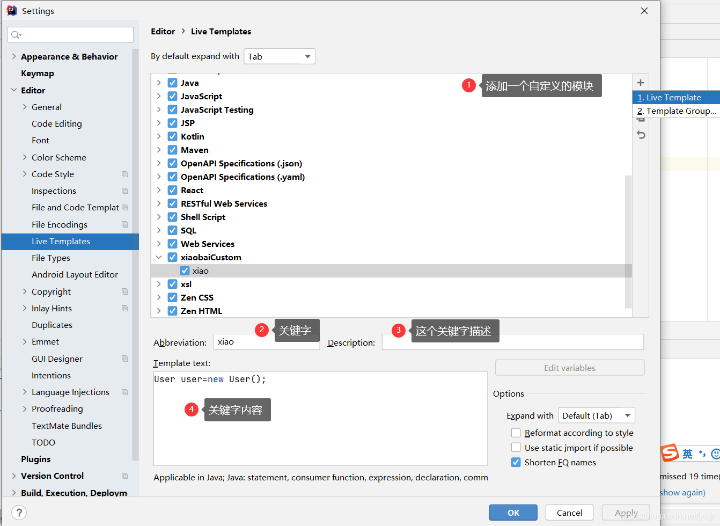Click the Cancel button
720x526 pixels.
pos(569,513)
